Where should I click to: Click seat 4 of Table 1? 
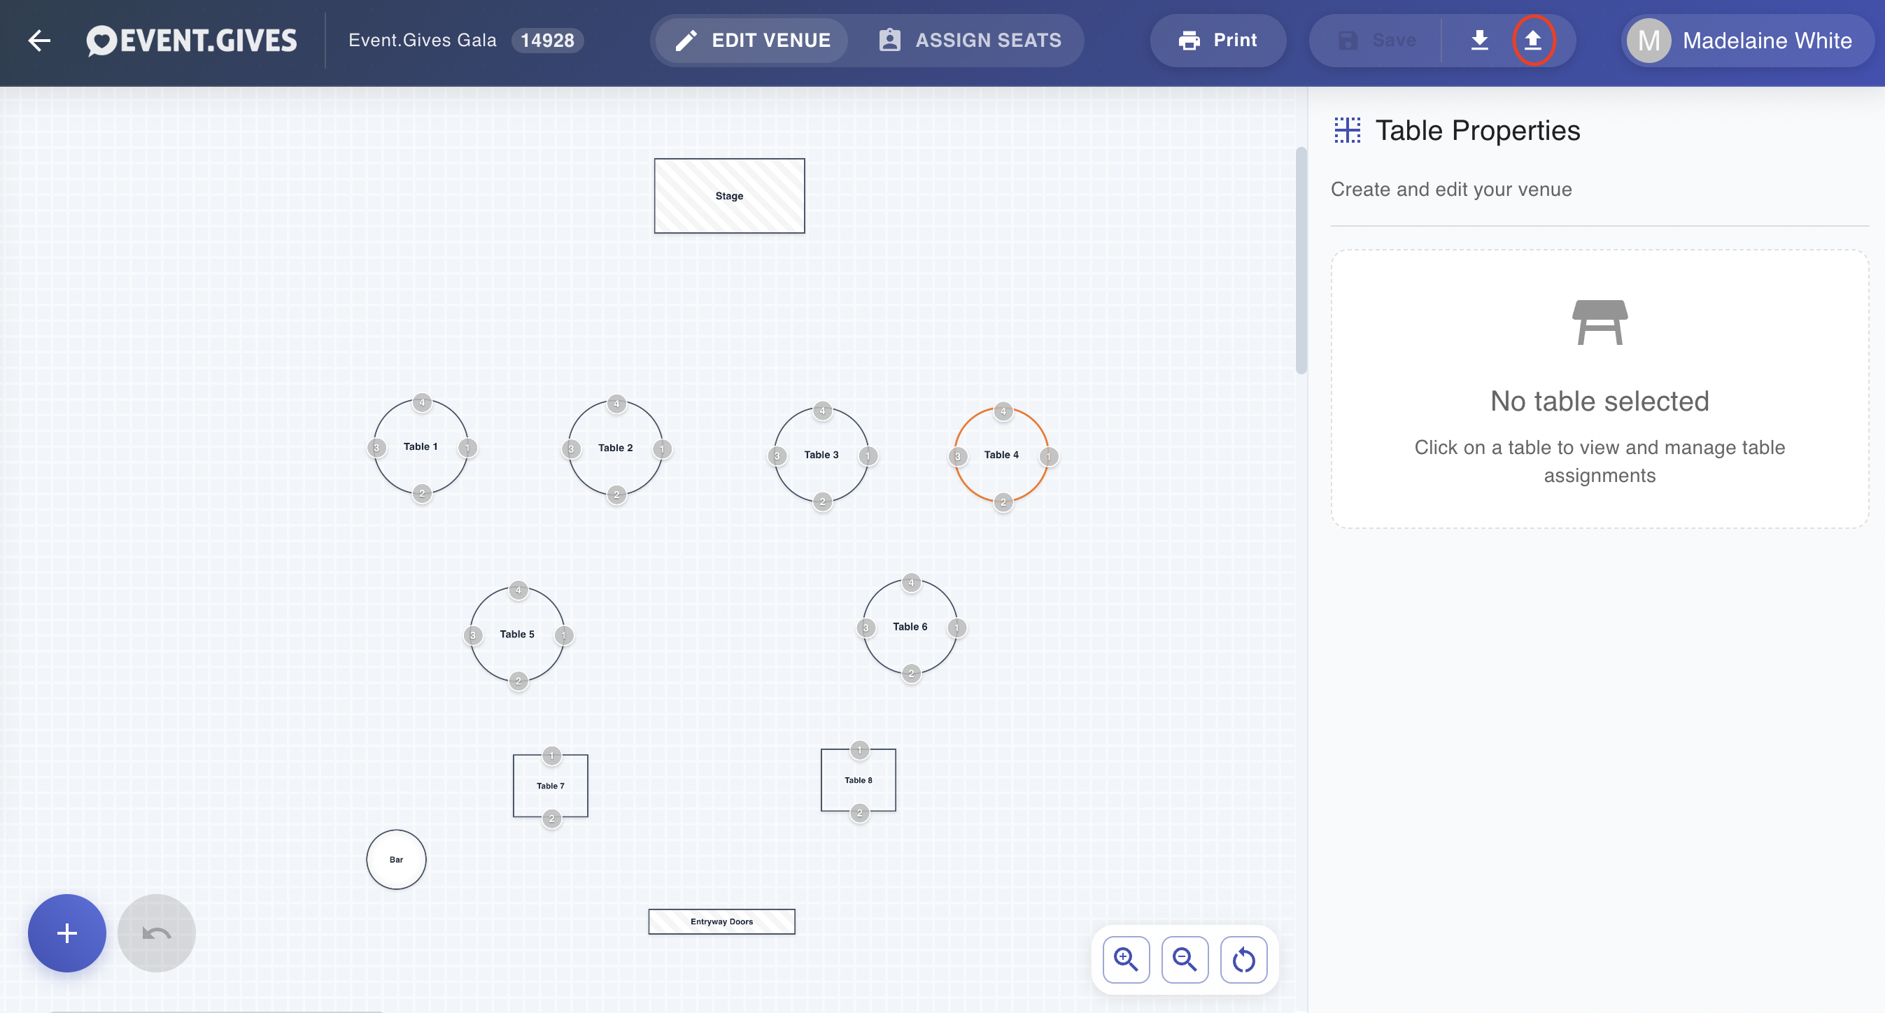point(421,402)
